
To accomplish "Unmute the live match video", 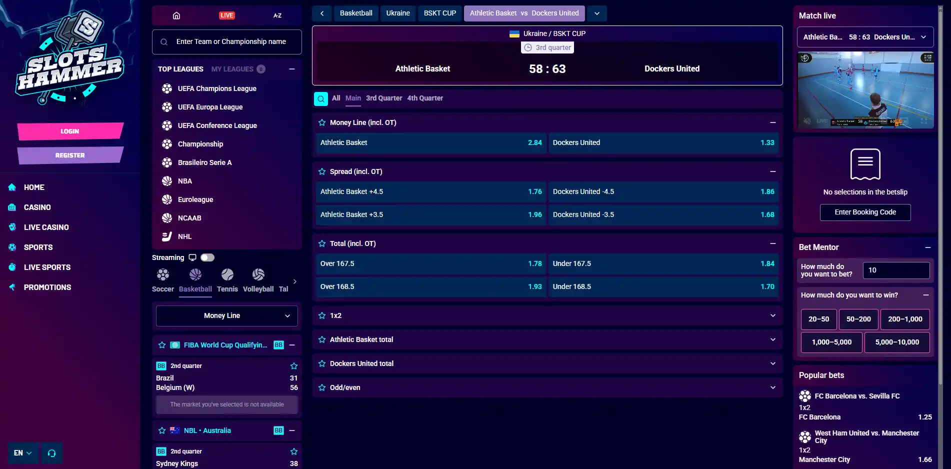I will tap(807, 121).
